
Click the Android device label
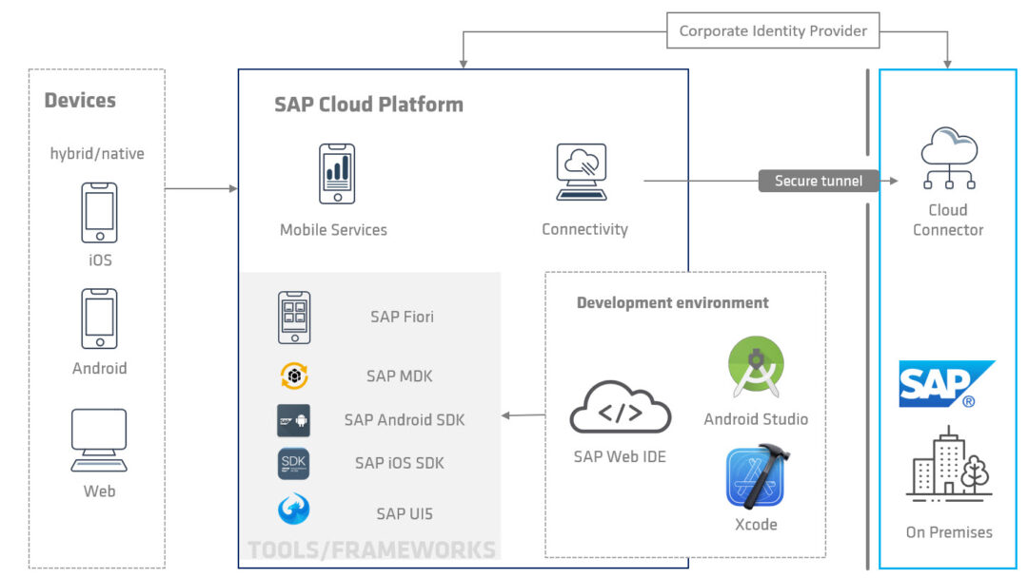click(100, 369)
